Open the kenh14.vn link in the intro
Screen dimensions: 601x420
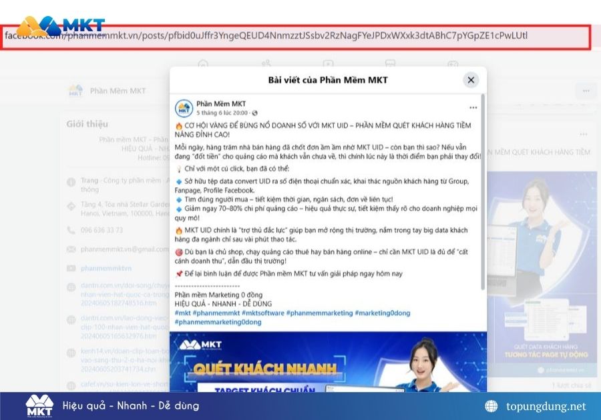point(125,360)
